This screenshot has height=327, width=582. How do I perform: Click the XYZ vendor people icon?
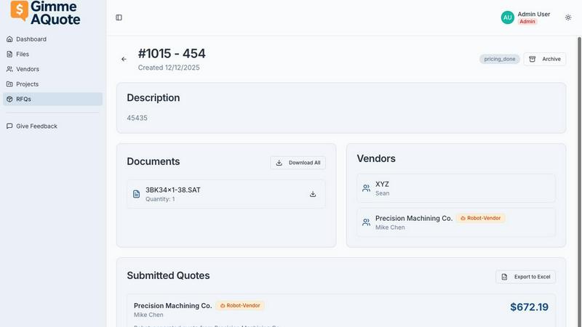367,188
